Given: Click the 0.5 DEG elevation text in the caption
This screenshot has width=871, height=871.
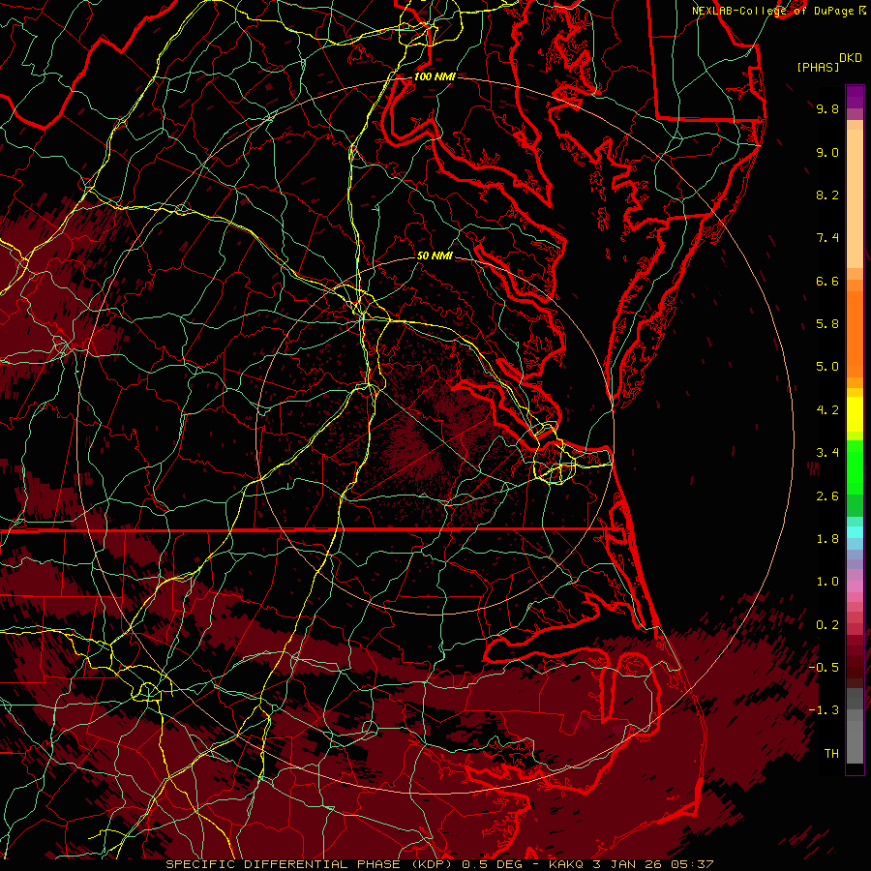Looking at the screenshot, I should (x=491, y=864).
